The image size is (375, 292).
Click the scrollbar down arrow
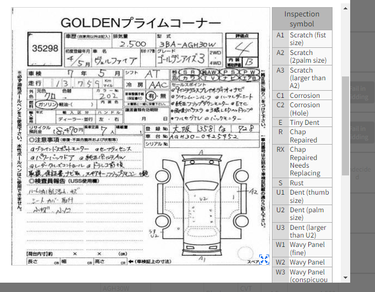(345, 278)
